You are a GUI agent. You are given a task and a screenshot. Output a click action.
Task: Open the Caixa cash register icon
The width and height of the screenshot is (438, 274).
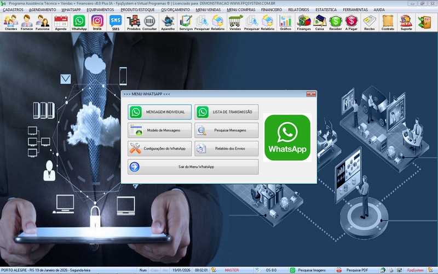[x=320, y=22]
